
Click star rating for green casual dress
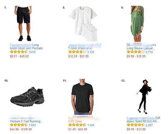click(136, 52)
